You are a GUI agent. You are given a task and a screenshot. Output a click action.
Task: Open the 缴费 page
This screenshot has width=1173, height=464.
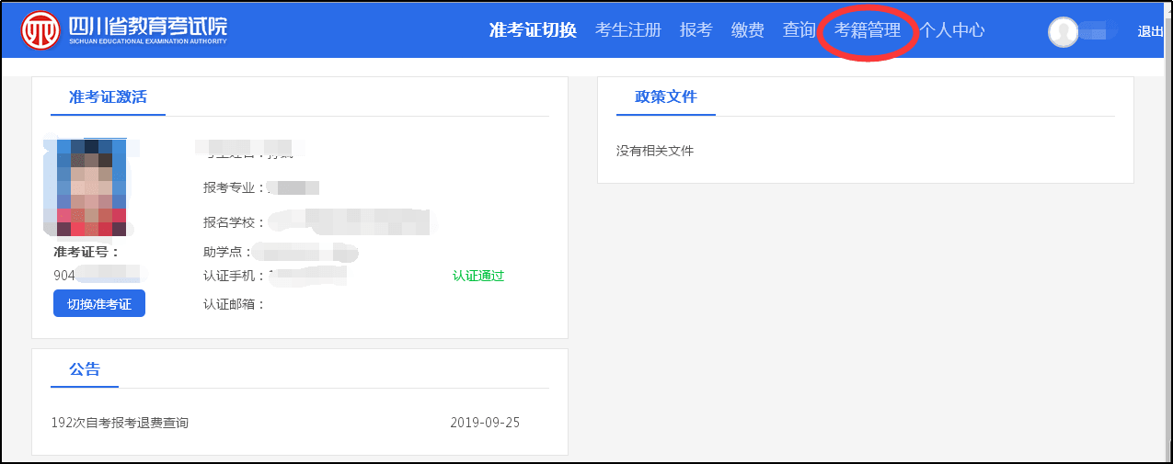coord(747,30)
